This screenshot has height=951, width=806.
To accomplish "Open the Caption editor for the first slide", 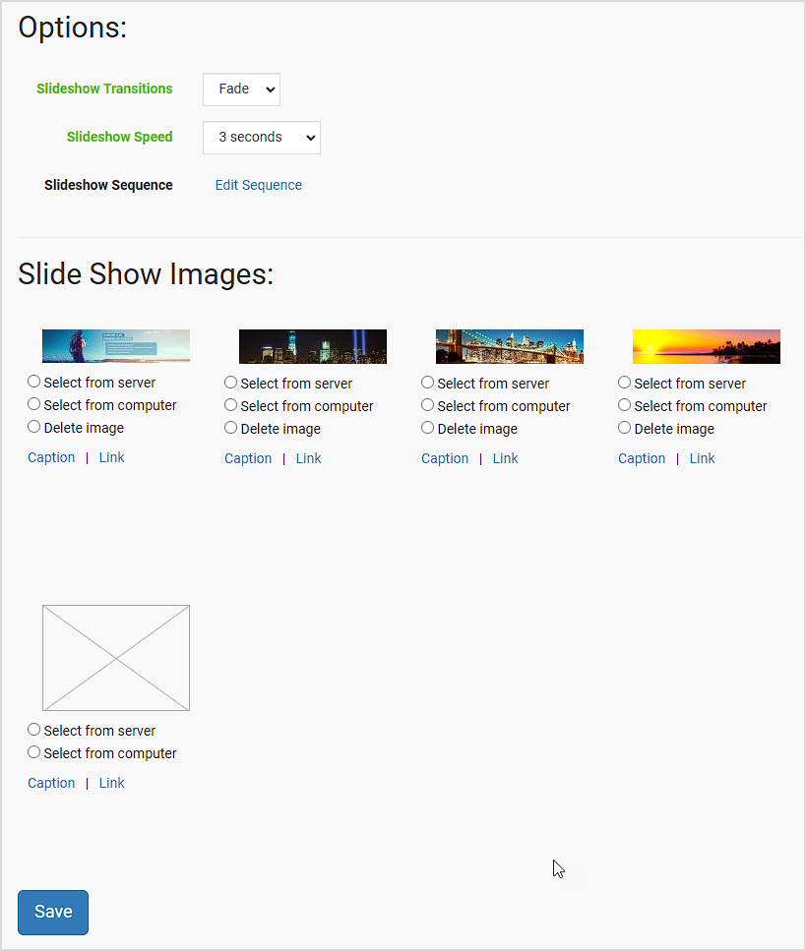I will (x=51, y=456).
